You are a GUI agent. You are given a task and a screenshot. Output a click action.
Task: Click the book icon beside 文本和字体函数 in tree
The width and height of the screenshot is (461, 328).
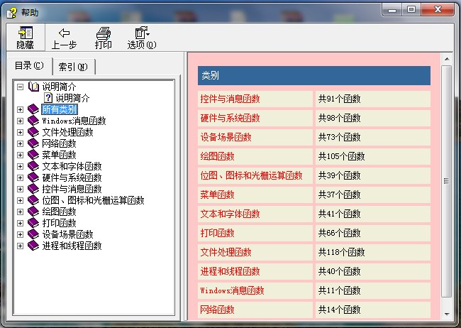pos(33,166)
